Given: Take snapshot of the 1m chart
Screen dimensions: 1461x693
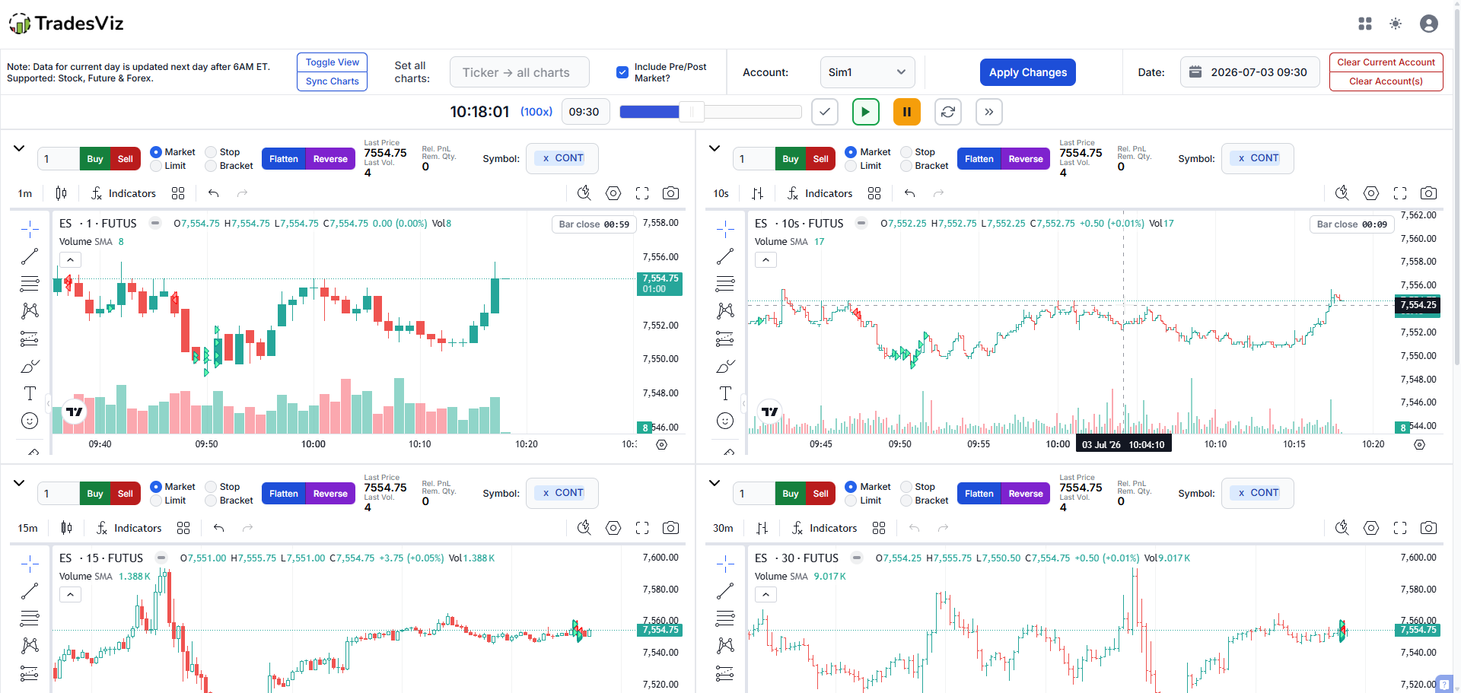Looking at the screenshot, I should pyautogui.click(x=670, y=193).
